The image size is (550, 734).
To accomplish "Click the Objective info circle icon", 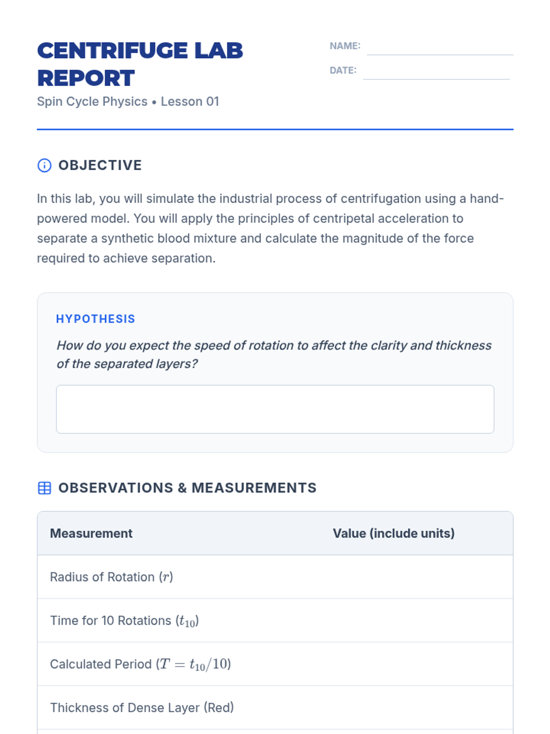I will tap(44, 165).
